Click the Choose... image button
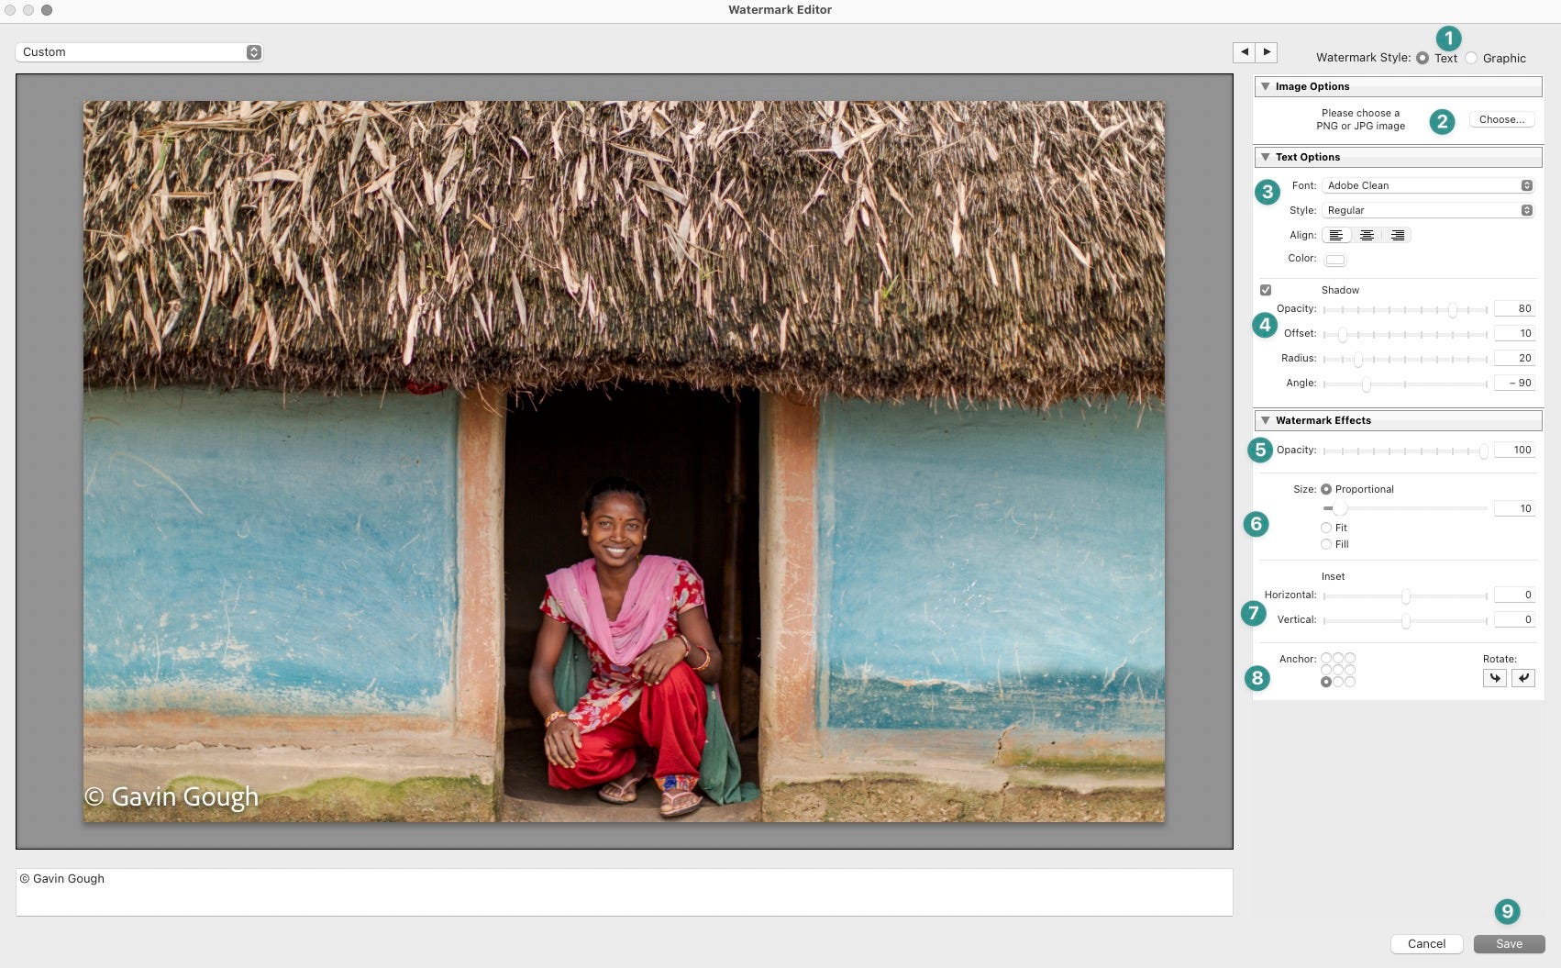1561x968 pixels. pos(1501,119)
